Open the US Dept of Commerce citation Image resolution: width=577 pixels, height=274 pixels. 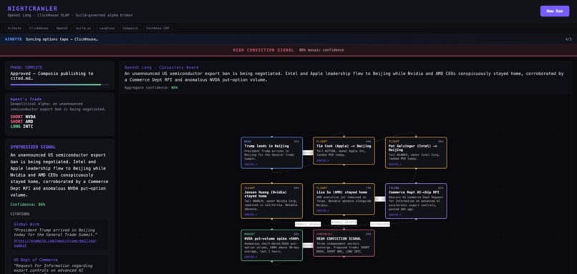(36, 260)
